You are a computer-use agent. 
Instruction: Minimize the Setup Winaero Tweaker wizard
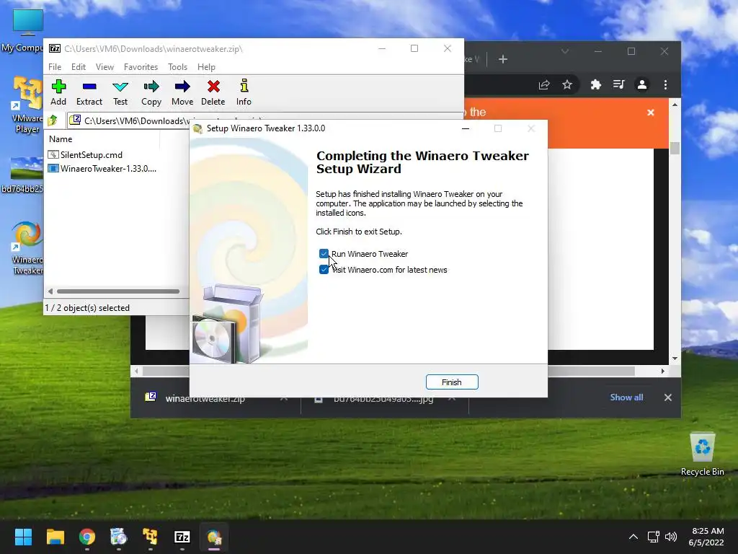pos(466,128)
